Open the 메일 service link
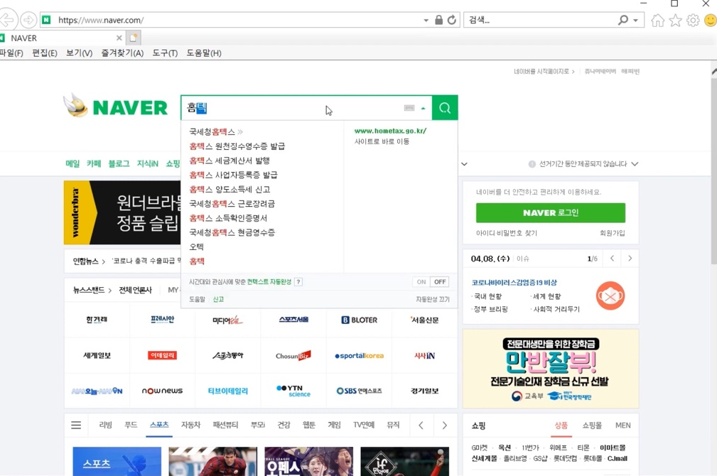717x476 pixels. pos(72,163)
